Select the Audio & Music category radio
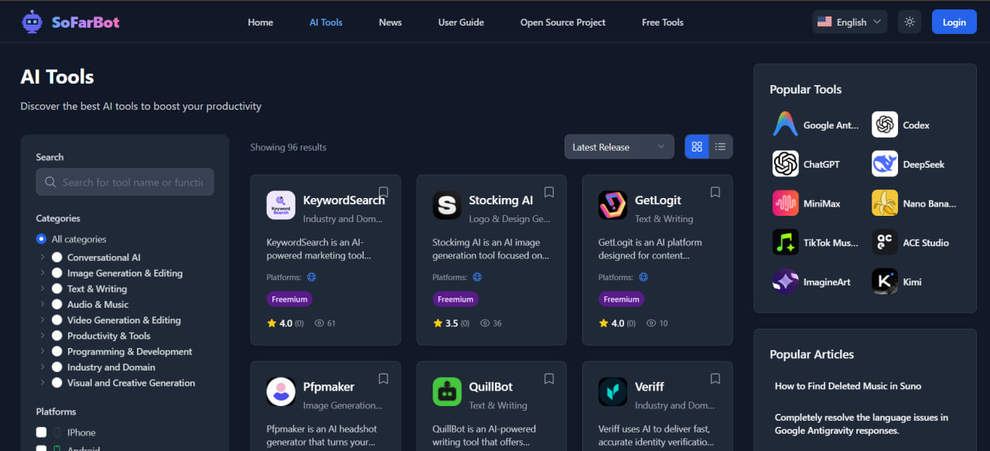Image resolution: width=990 pixels, height=451 pixels. pos(57,304)
